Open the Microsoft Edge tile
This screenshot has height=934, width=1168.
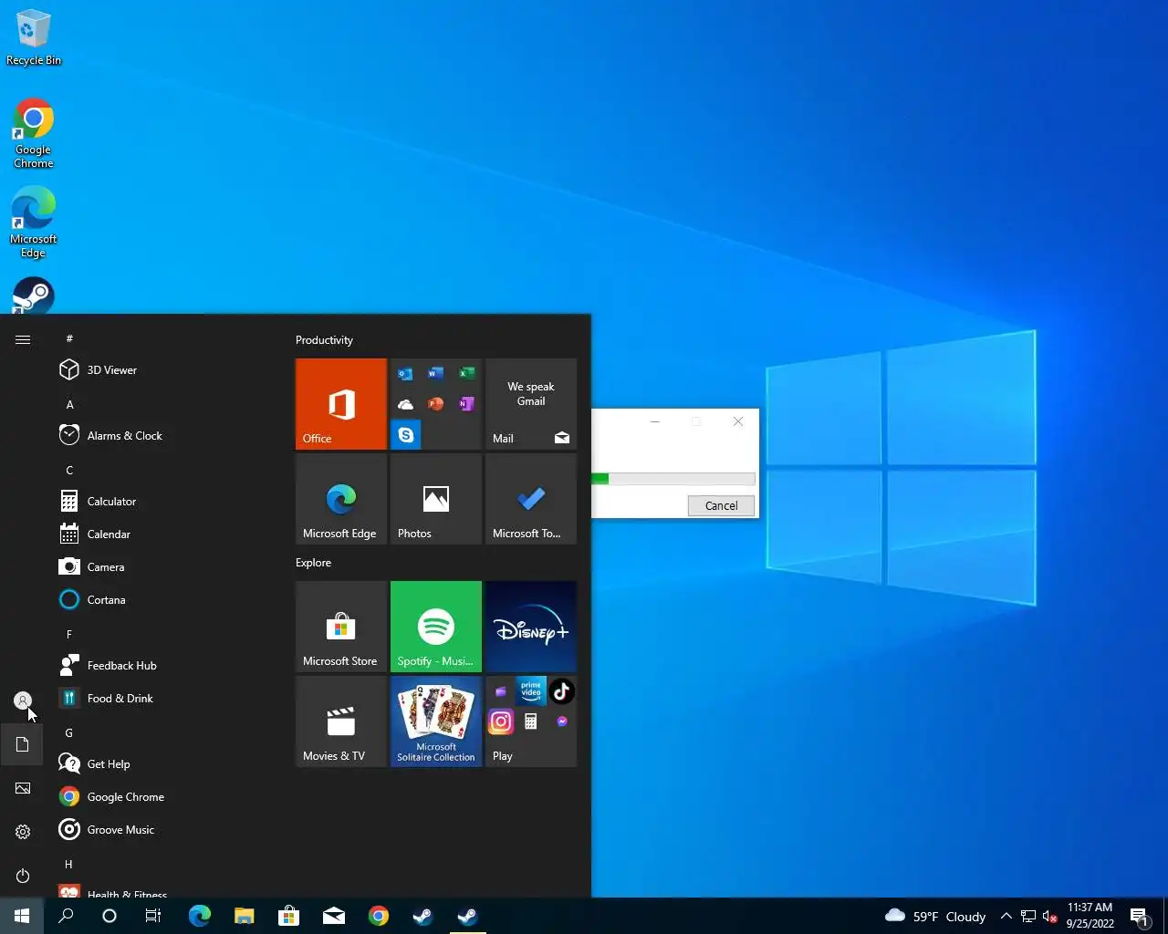coord(341,499)
